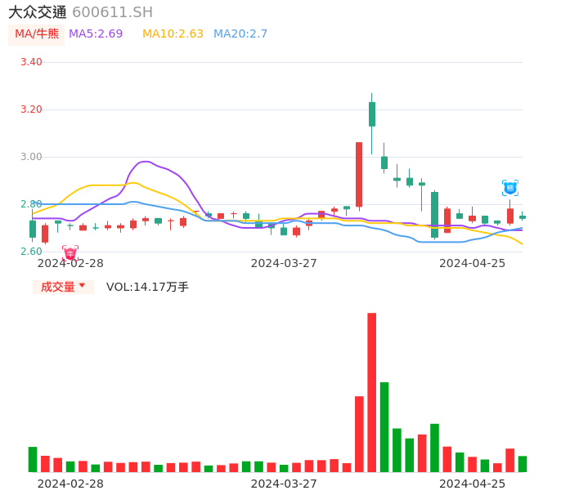561x495 pixels.
Task: Click the 3.40 price axis label
Action: (31, 62)
